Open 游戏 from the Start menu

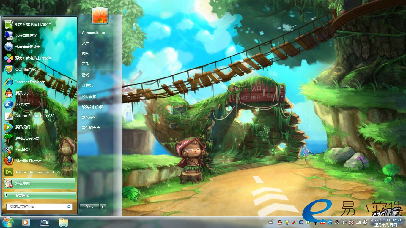point(86,75)
